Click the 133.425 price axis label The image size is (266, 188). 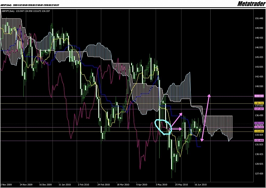coord(259,135)
